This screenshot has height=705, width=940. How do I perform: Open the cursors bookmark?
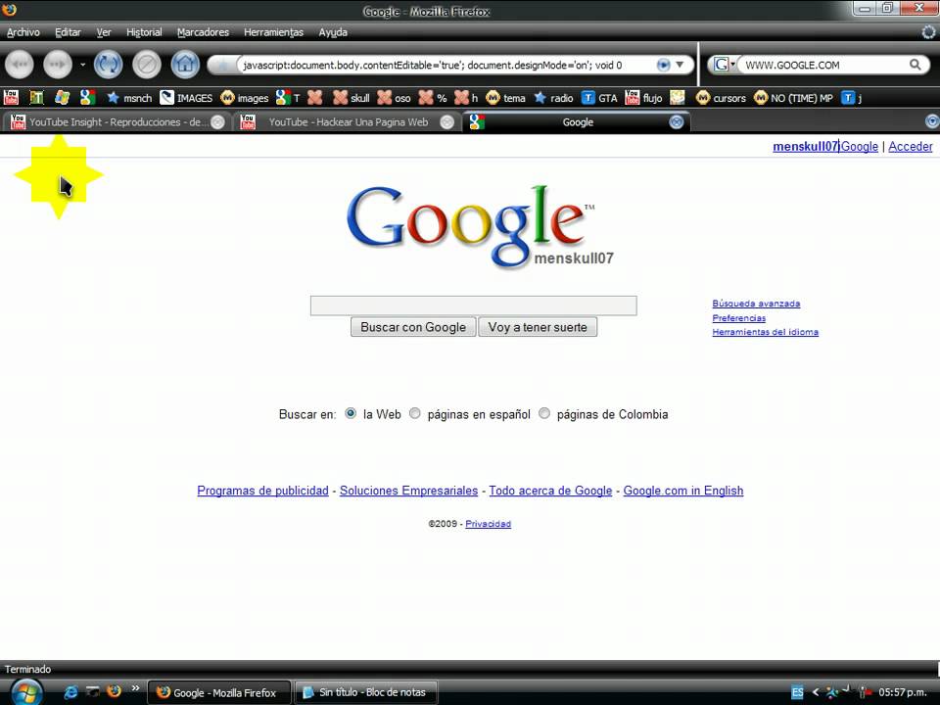[x=722, y=98]
